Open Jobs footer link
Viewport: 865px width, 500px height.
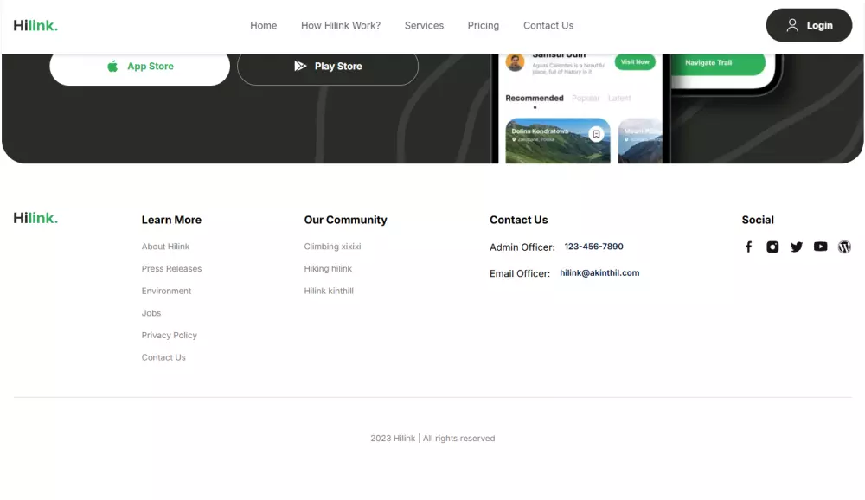pos(151,313)
